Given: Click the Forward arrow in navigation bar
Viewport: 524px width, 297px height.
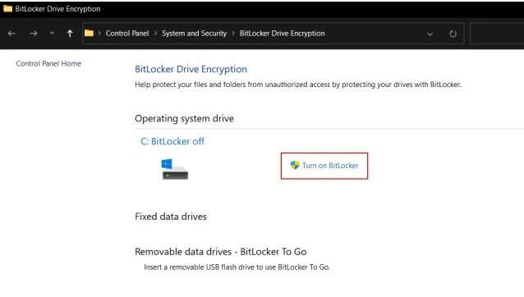Looking at the screenshot, I should click(33, 34).
